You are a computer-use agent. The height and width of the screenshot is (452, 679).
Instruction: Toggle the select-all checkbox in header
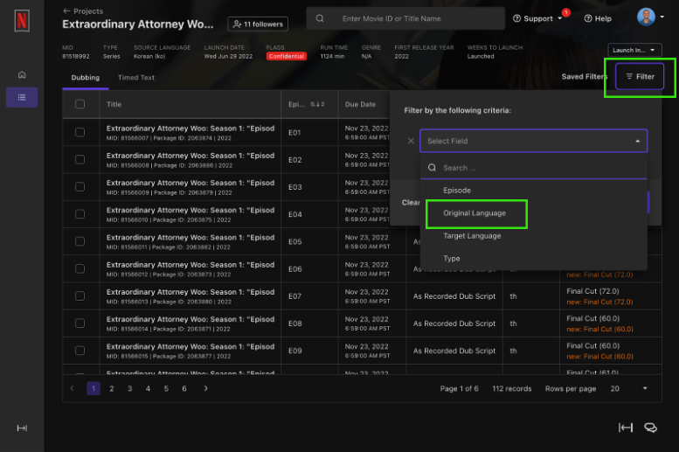80,104
